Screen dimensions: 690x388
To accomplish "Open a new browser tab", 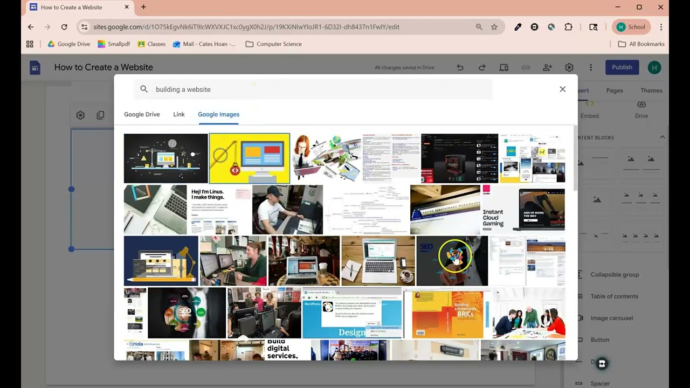I will 143,7.
